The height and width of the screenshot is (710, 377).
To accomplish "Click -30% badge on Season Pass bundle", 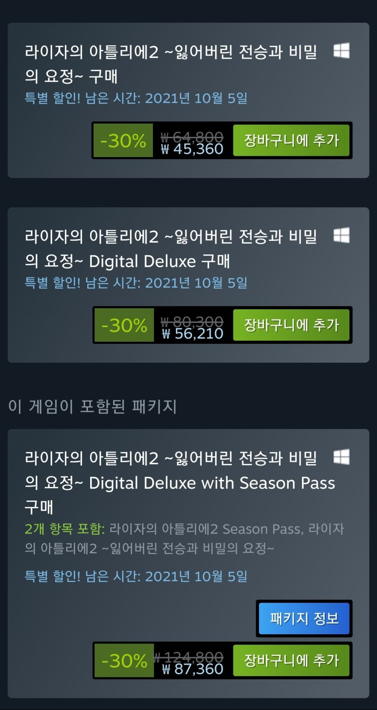I will [124, 661].
